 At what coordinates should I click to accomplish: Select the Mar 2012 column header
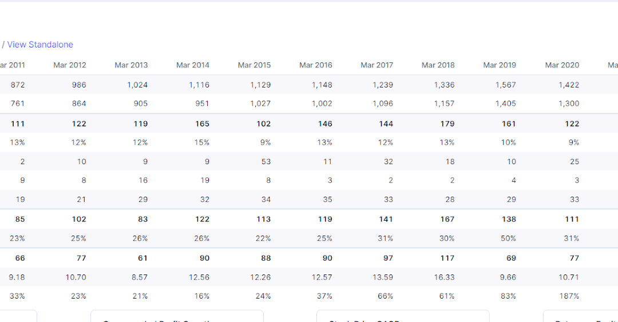pos(70,65)
